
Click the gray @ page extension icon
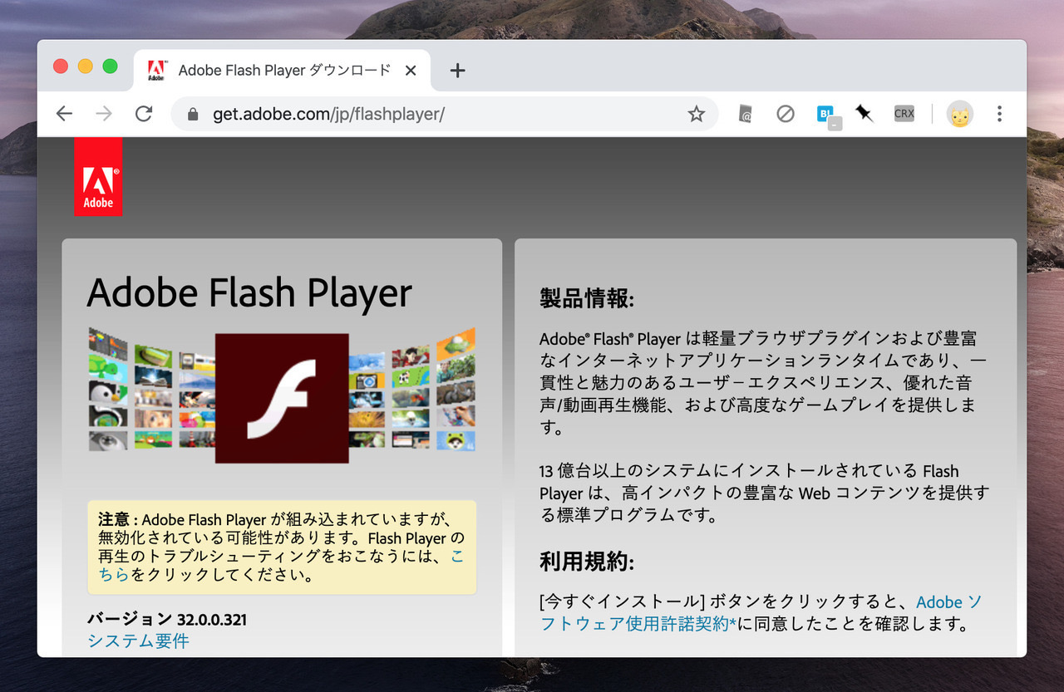click(746, 114)
